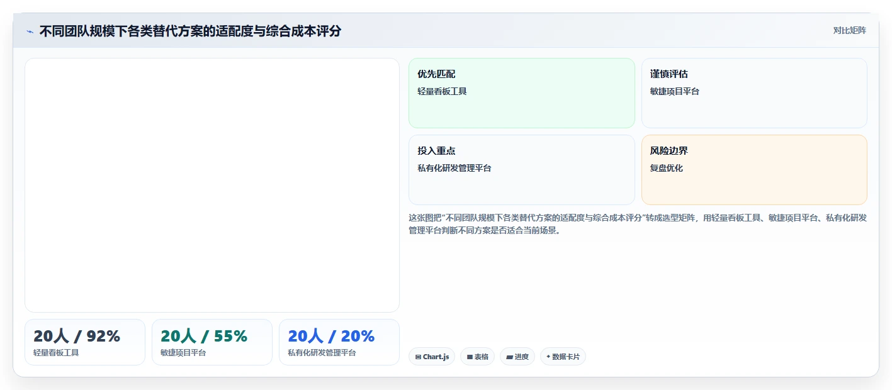This screenshot has height=390, width=892.
Task: Click the description paragraph starting with 这张图把
Action: click(x=638, y=224)
